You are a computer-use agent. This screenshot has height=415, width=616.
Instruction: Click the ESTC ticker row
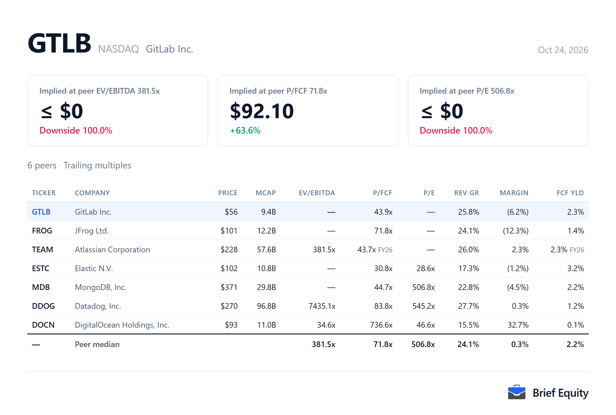[308, 268]
